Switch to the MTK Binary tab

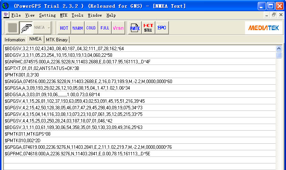point(57,40)
